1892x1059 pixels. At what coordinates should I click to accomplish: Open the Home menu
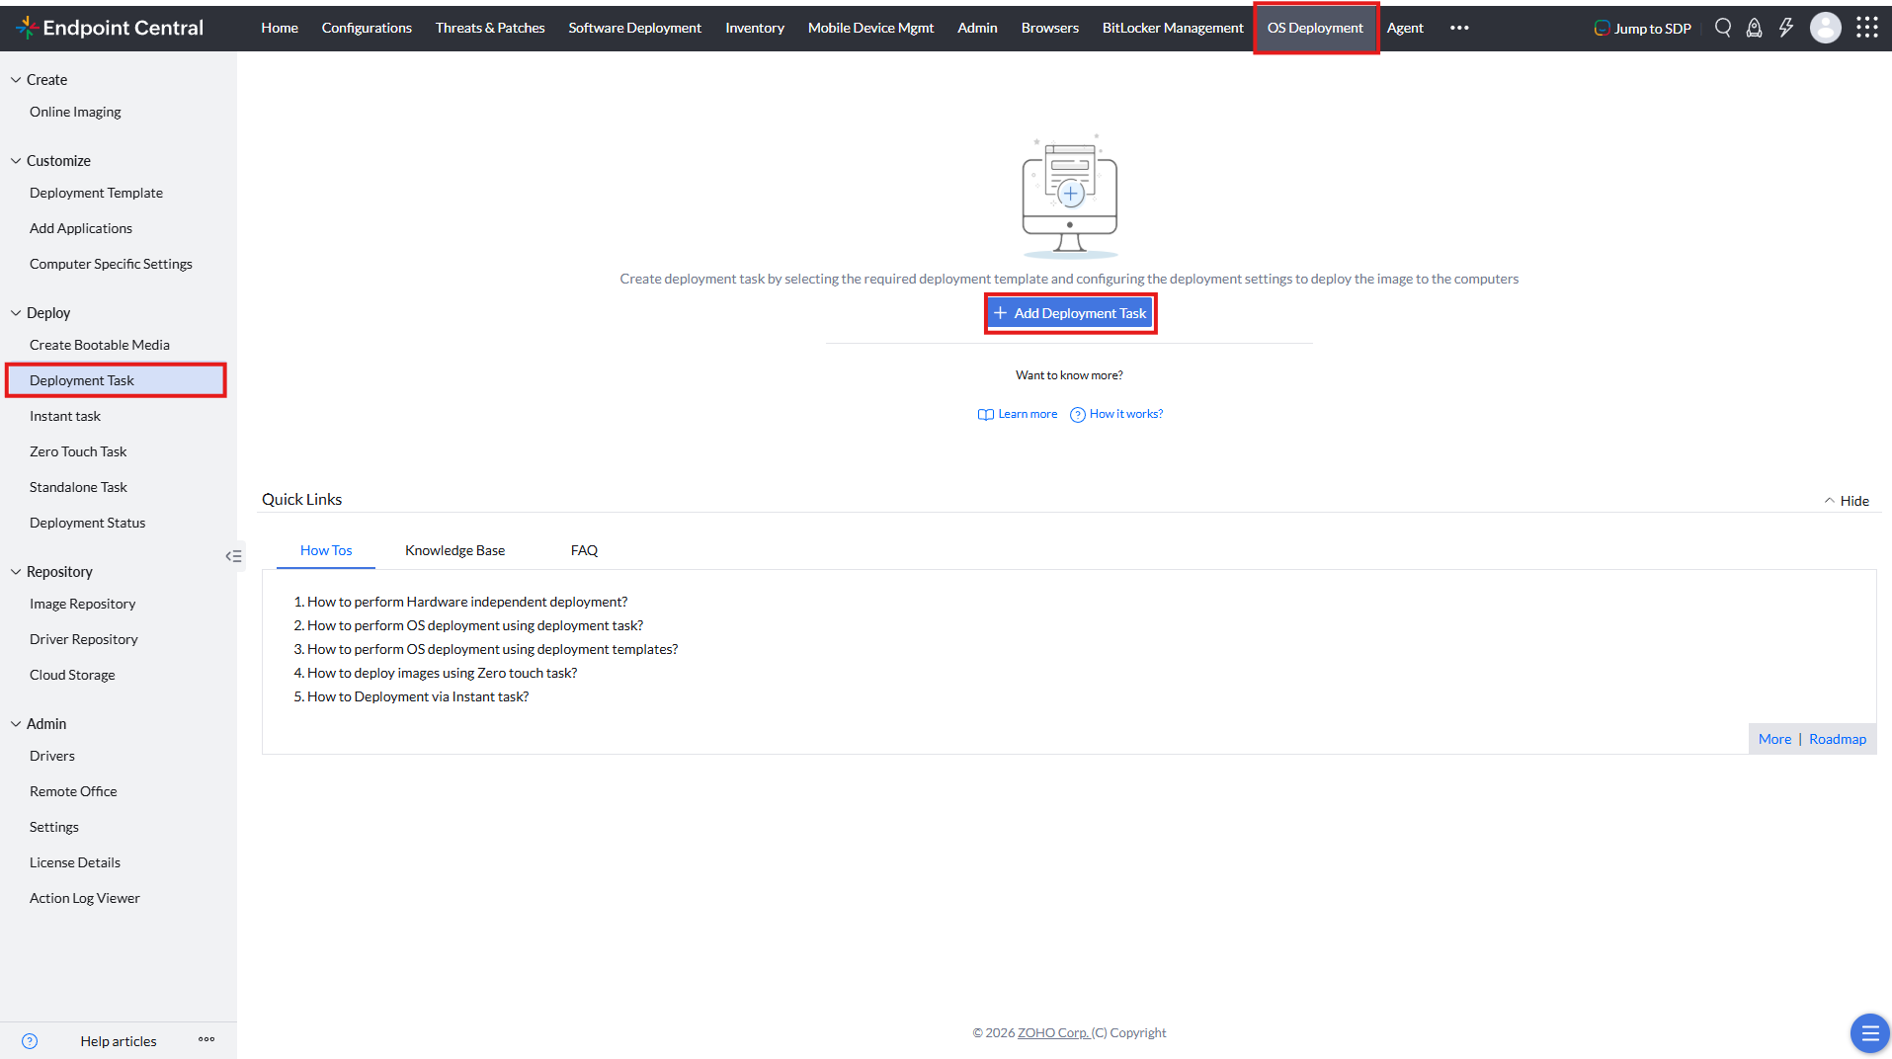click(x=280, y=28)
